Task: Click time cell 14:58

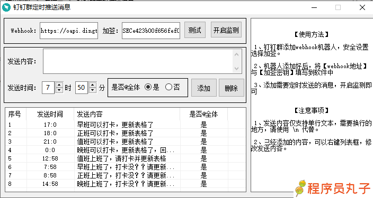Action: coord(50,184)
